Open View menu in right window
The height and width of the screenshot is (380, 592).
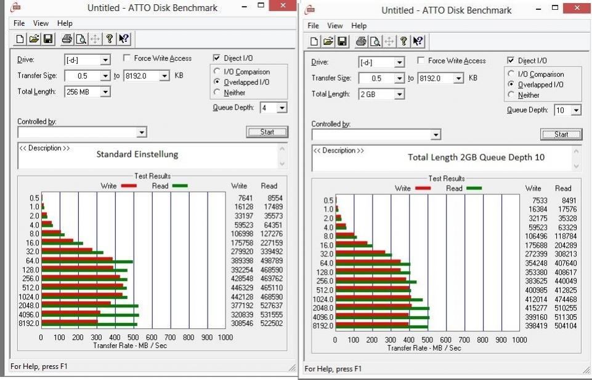click(x=335, y=26)
